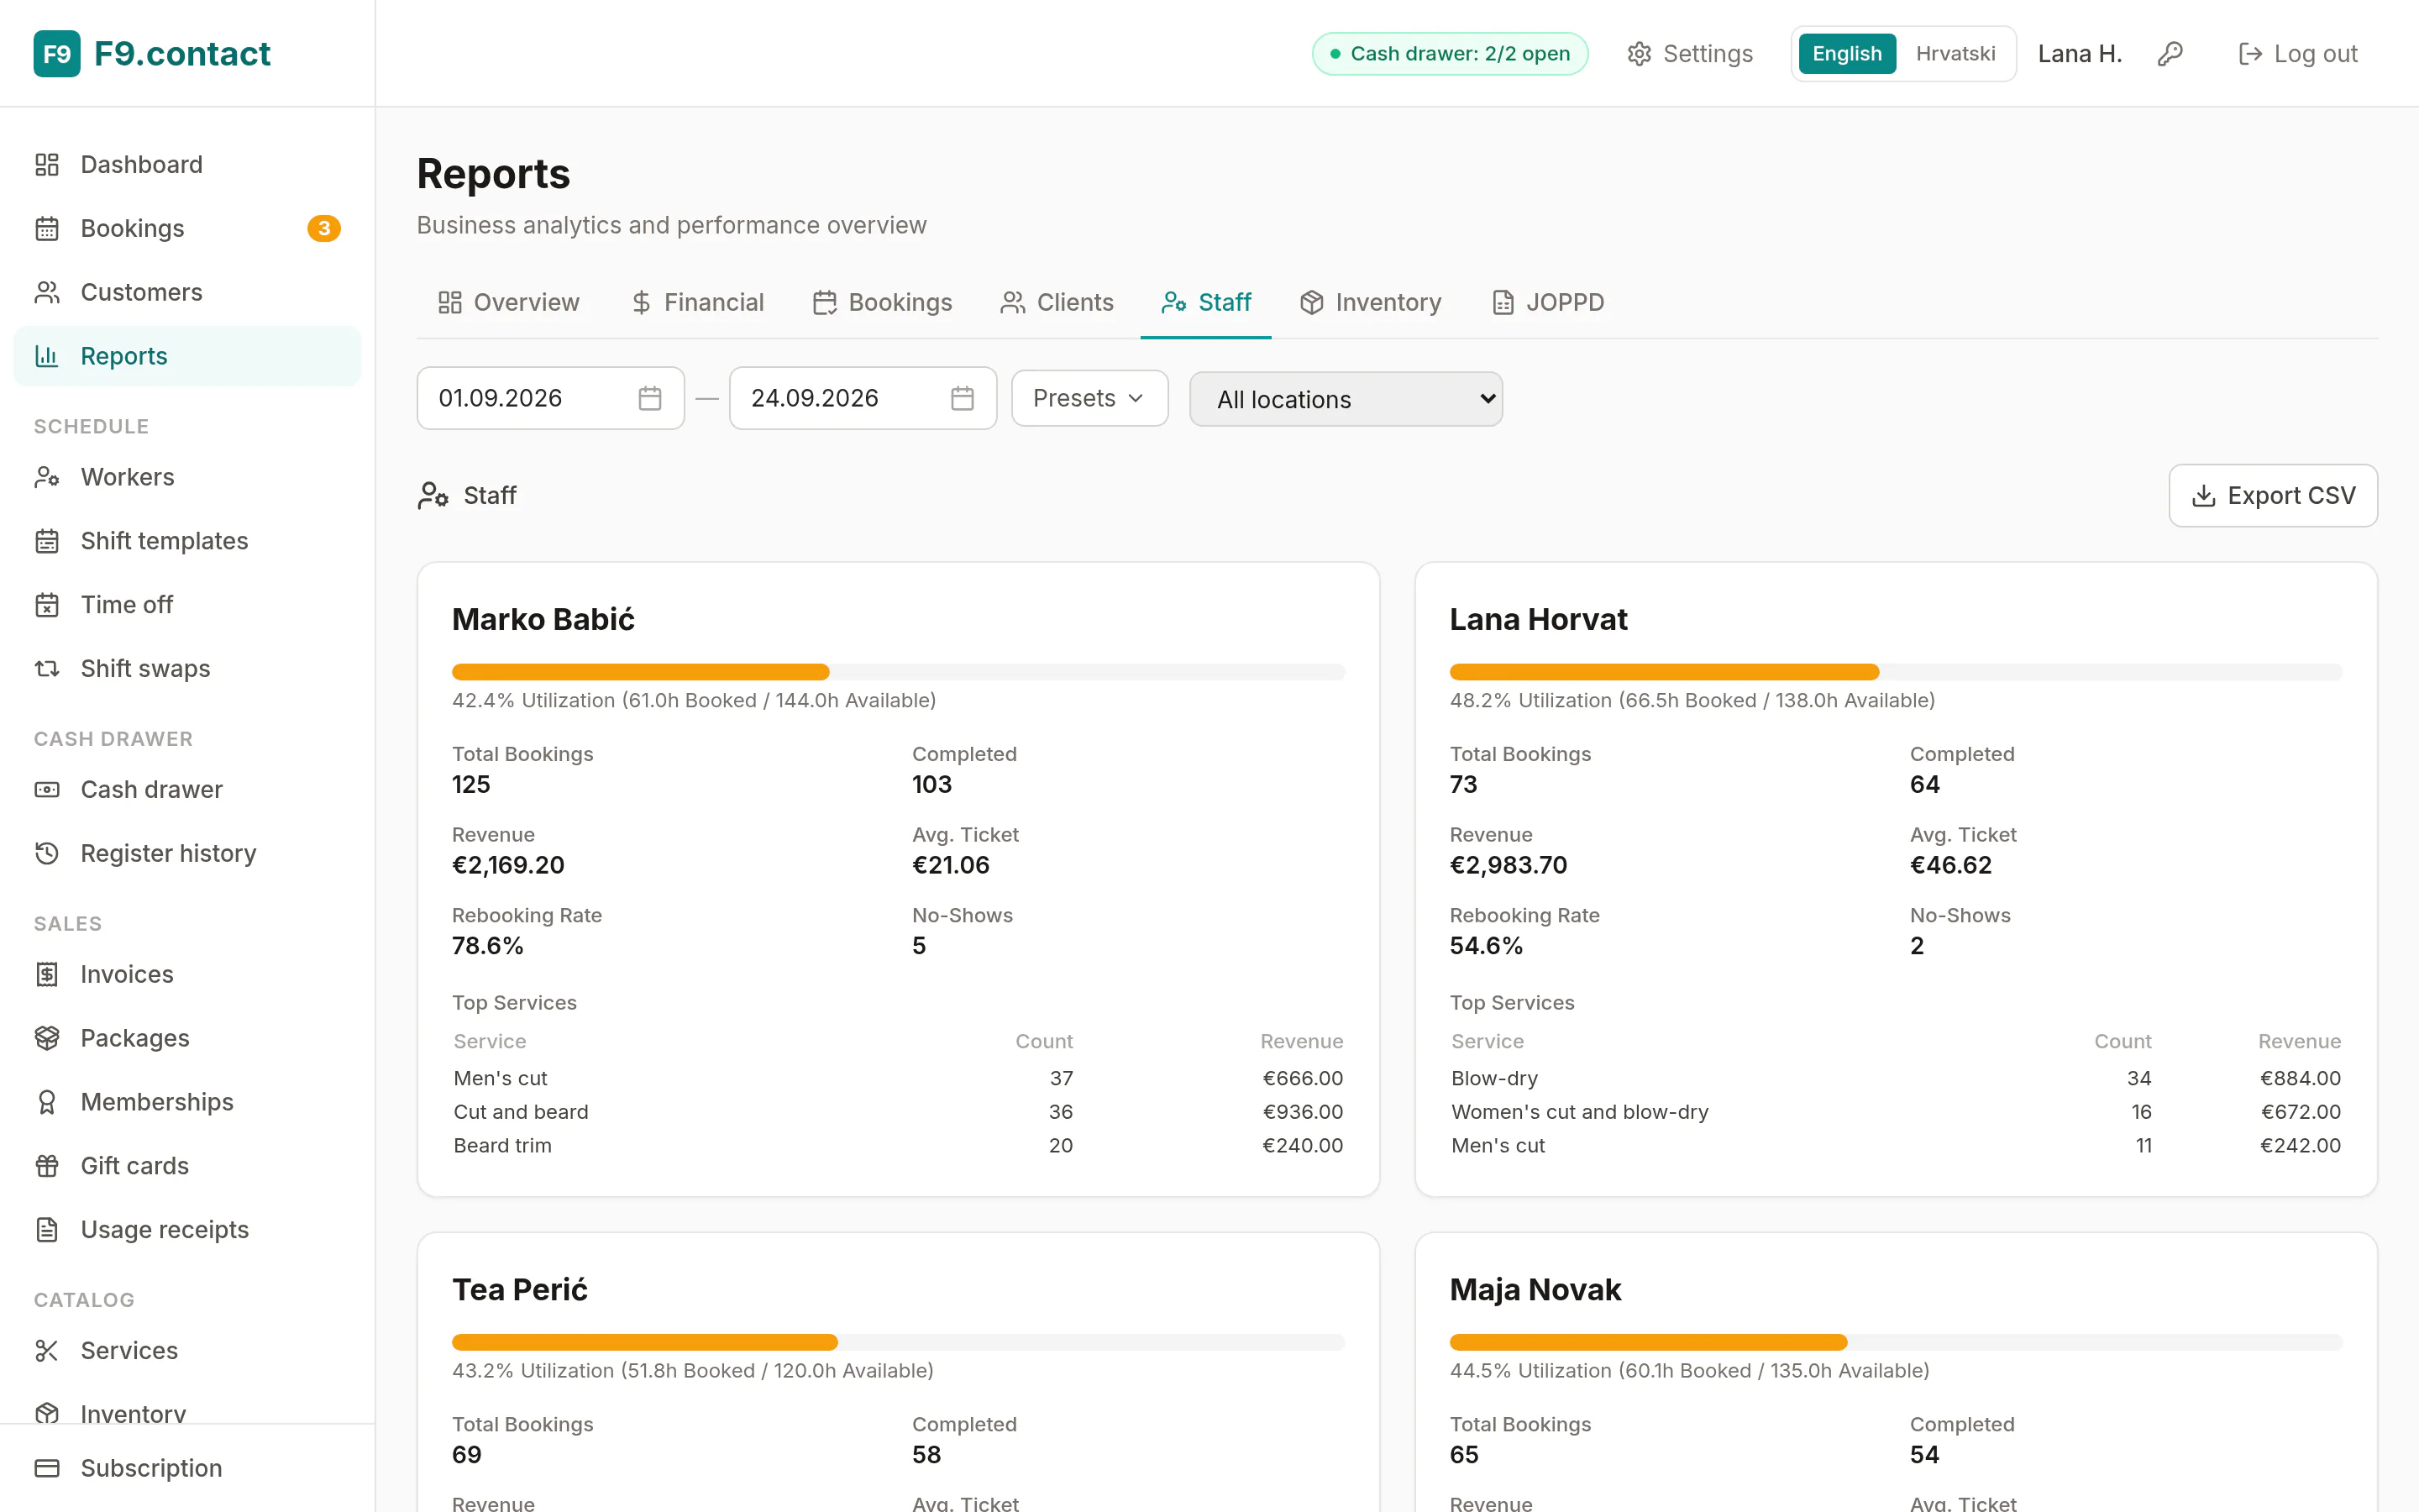Click the end date field 24.09.2026
The height and width of the screenshot is (1512, 2419).
coord(863,398)
